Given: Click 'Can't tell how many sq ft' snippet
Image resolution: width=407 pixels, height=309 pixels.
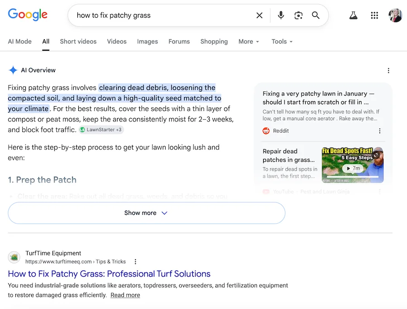Looking at the screenshot, I should [x=321, y=115].
